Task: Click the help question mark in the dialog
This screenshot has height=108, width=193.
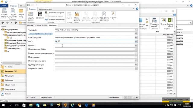Action: pos(137,9)
